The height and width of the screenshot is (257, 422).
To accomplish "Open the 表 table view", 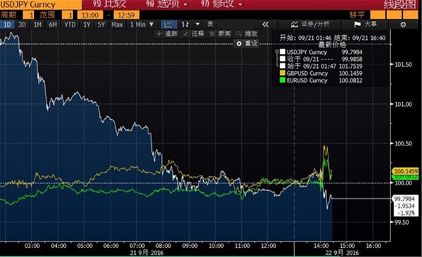I will click(210, 24).
